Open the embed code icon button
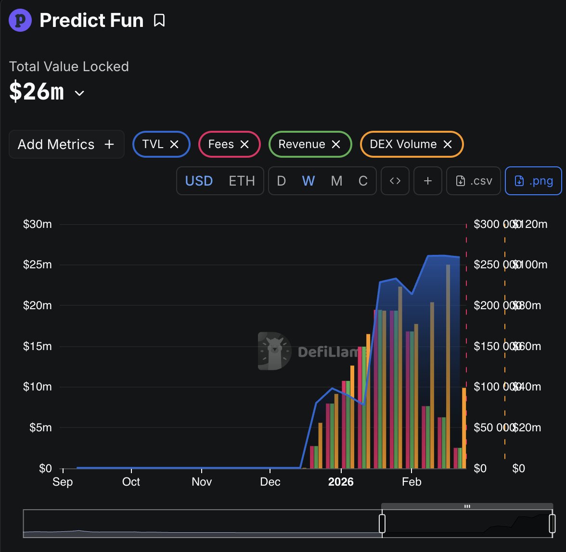Screen dimensions: 566x552 tap(395, 181)
